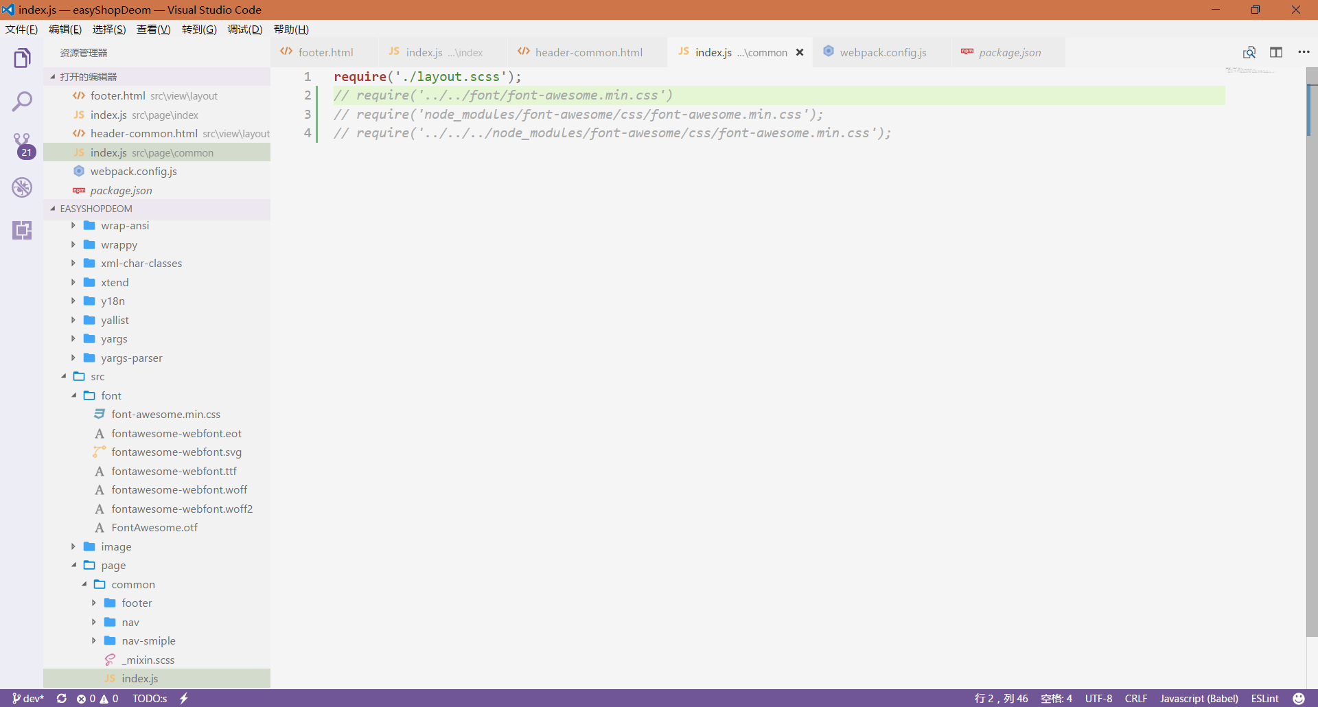Click the dev* git branch indicator
Image resolution: width=1318 pixels, height=707 pixels.
[28, 698]
